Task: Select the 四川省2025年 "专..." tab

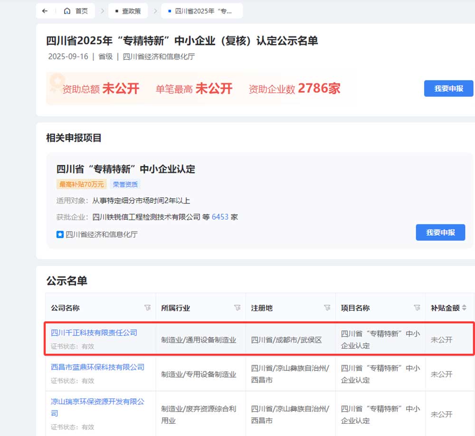Action: point(202,11)
